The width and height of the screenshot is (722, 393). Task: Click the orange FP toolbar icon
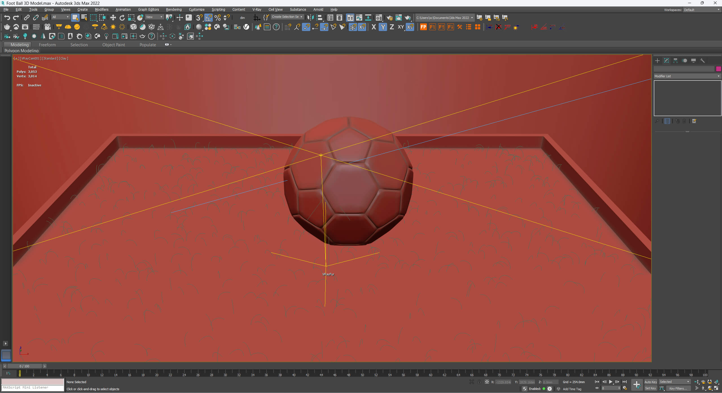[423, 27]
